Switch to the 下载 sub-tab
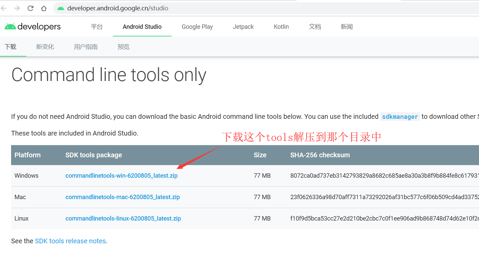This screenshot has width=479, height=256. pos(10,47)
